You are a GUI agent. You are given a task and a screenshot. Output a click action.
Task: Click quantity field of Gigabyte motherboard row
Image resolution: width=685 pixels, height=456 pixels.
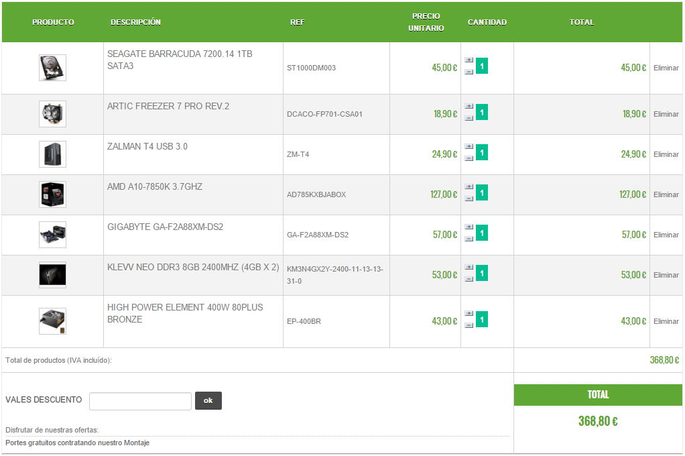click(x=482, y=233)
